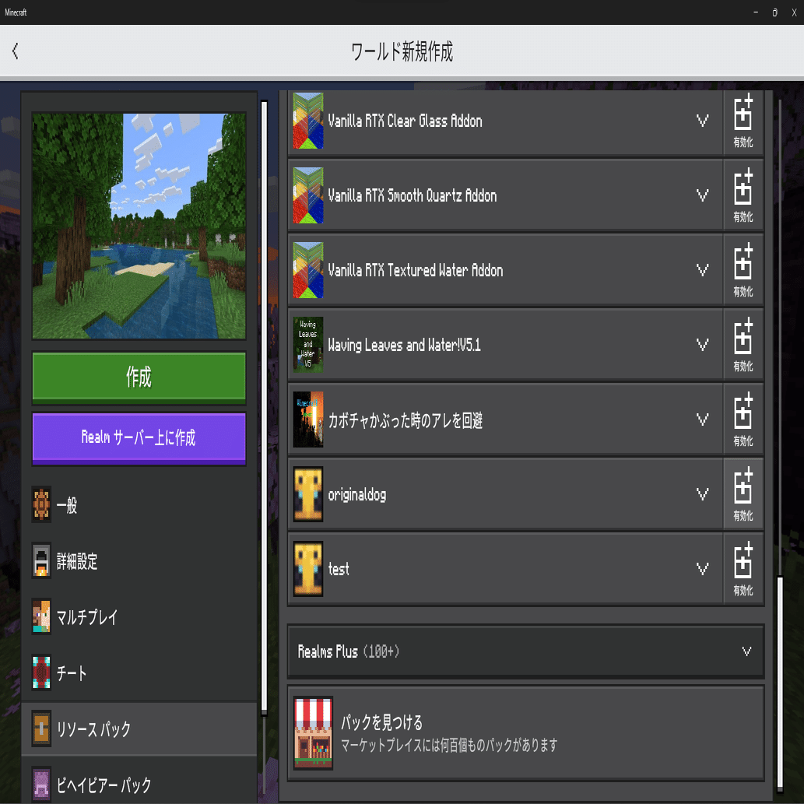This screenshot has width=804, height=804.
Task: Expand Vanilla RTX Textured Water Addon details
Action: click(703, 270)
